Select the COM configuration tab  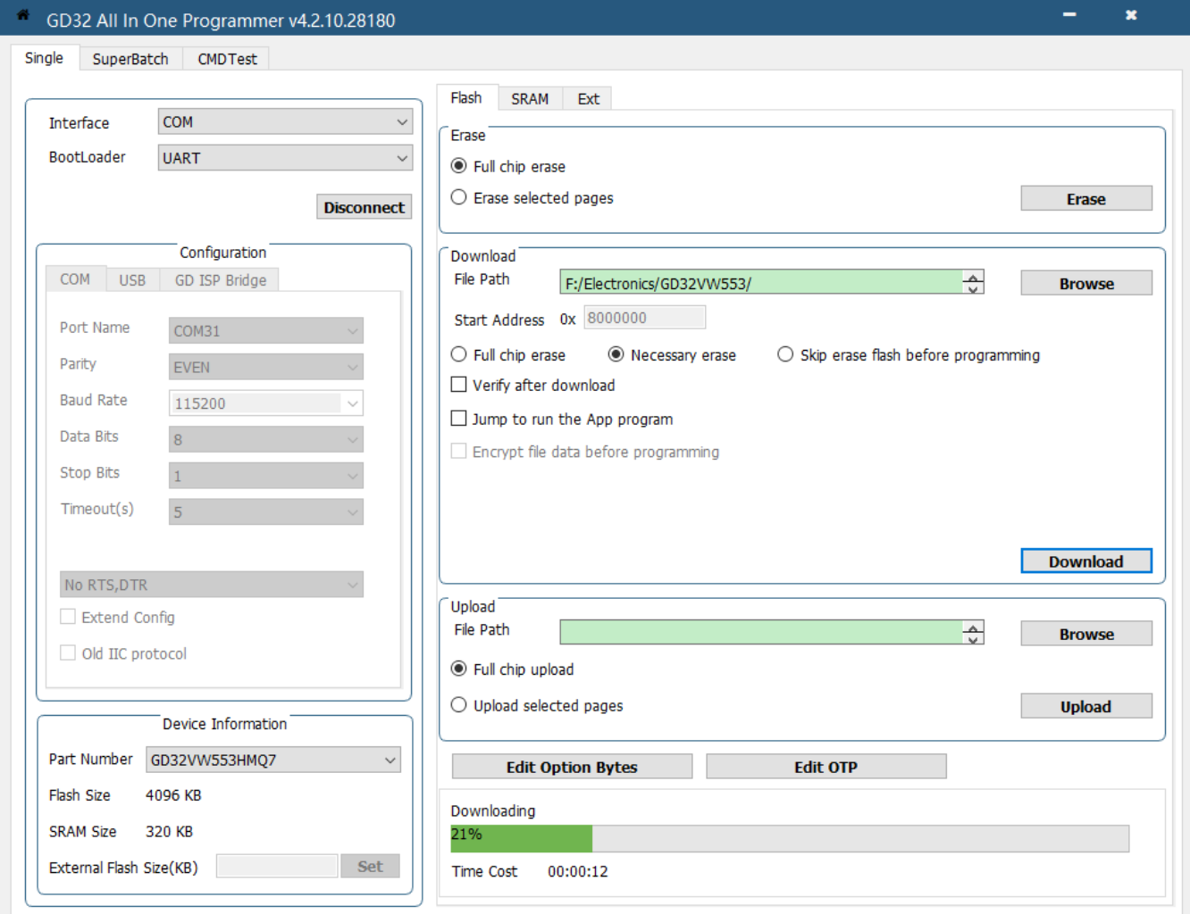tap(75, 279)
